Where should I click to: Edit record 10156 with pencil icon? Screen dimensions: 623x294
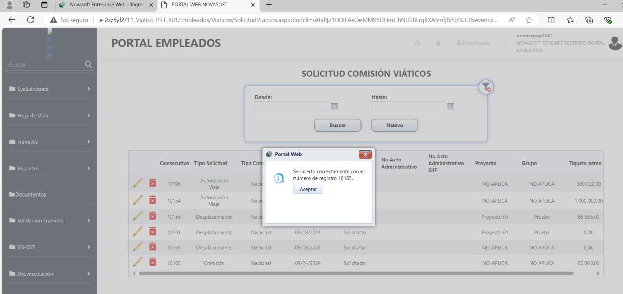[x=138, y=216]
